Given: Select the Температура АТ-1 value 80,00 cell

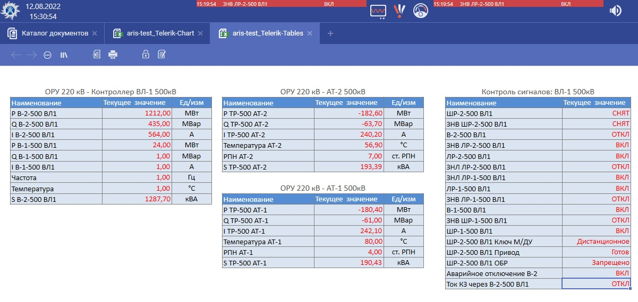Looking at the screenshot, I should pos(348,242).
